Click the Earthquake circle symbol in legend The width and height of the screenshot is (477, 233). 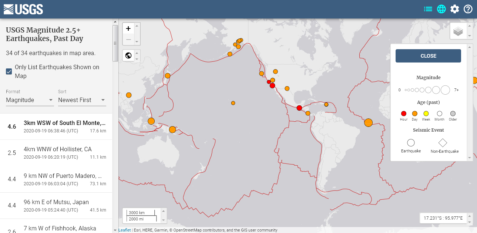click(x=411, y=143)
